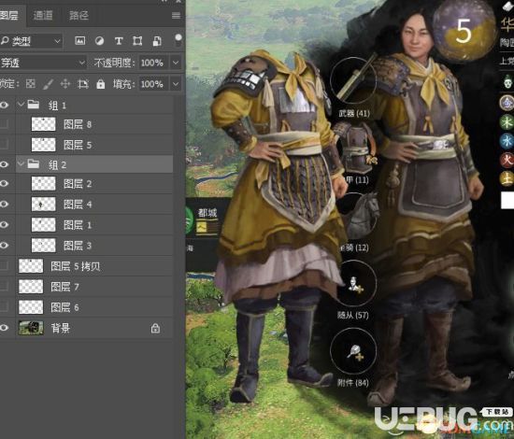
Task: Toggle the layer filtering switch
Action: (178, 40)
